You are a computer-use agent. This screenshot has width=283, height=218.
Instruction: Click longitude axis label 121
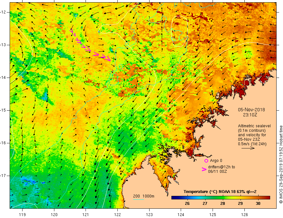click(86, 214)
